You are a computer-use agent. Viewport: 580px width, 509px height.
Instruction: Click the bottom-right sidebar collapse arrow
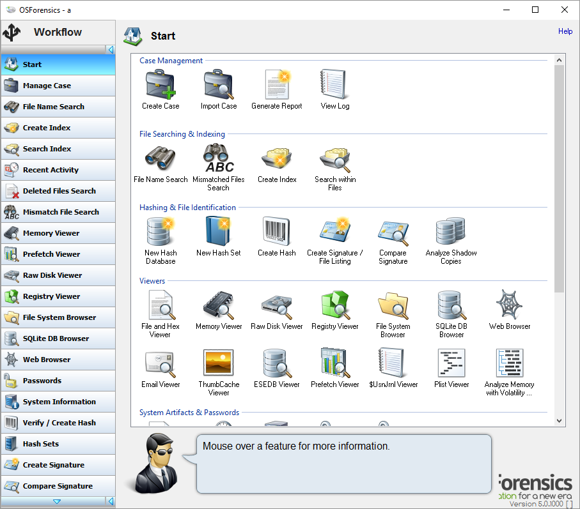(x=111, y=501)
